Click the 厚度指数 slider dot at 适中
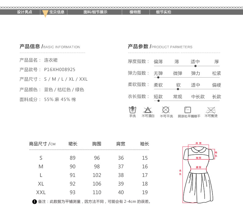This screenshot has height=208, width=243. pyautogui.click(x=195, y=66)
